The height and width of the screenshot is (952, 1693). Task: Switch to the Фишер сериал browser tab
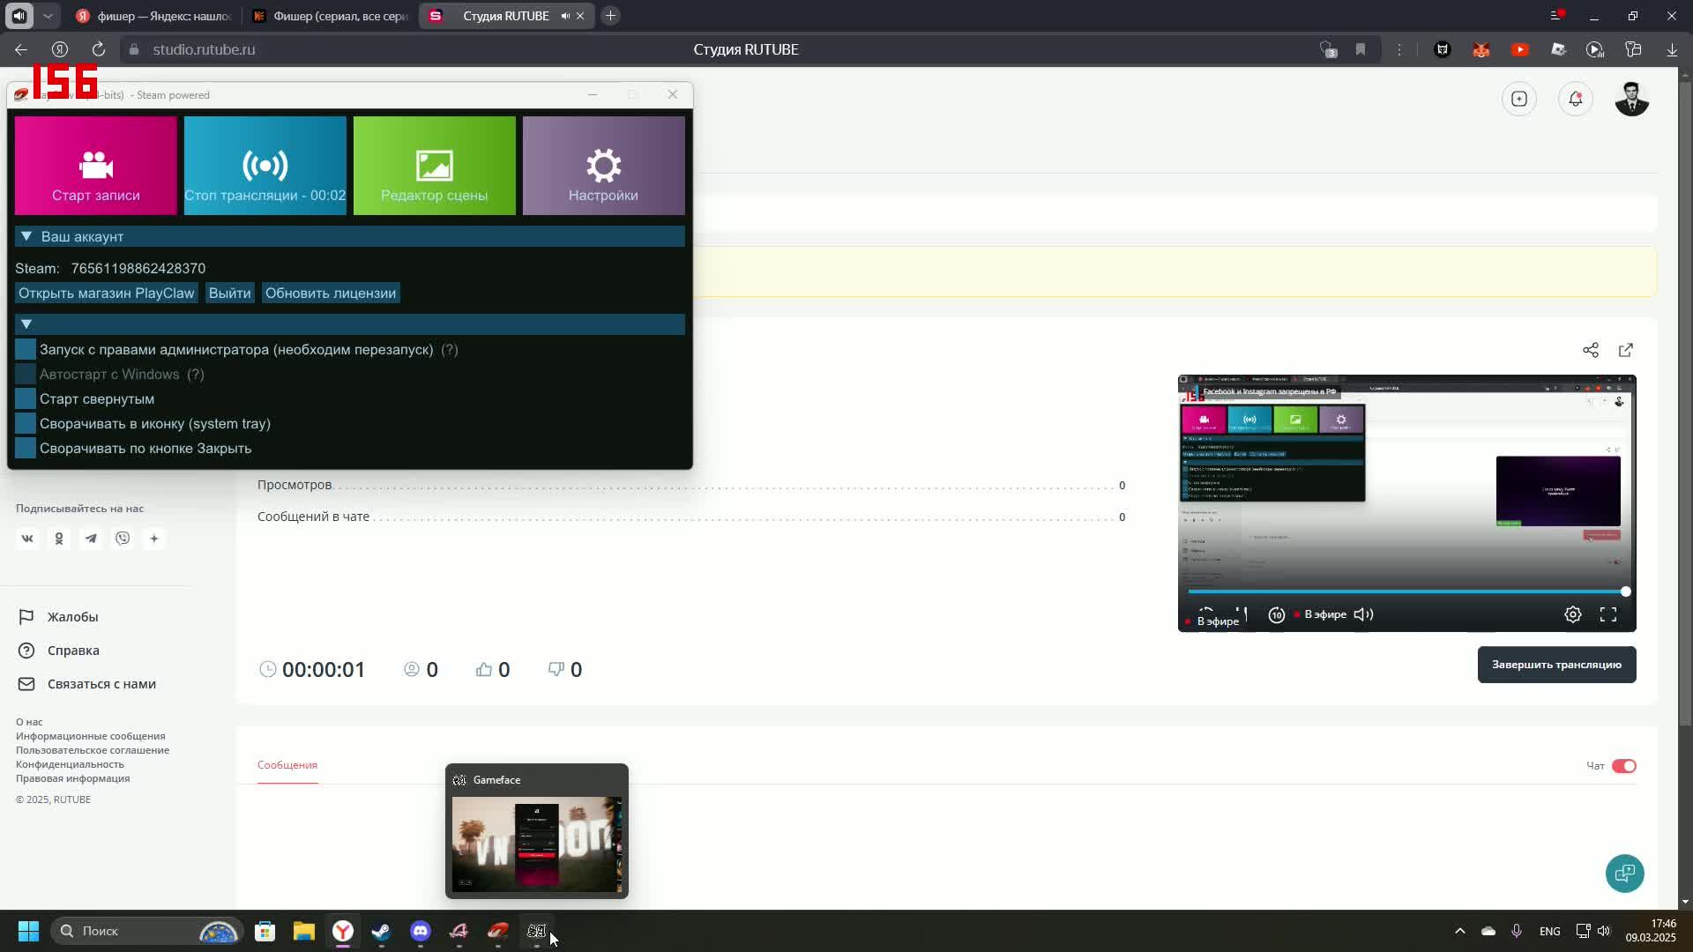(331, 16)
